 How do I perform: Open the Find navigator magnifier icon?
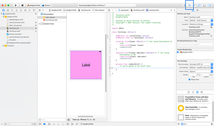[12, 10]
